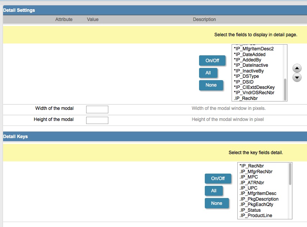The height and width of the screenshot is (227, 307).
Task: Click inside the Width of the modal field
Action: (x=97, y=109)
